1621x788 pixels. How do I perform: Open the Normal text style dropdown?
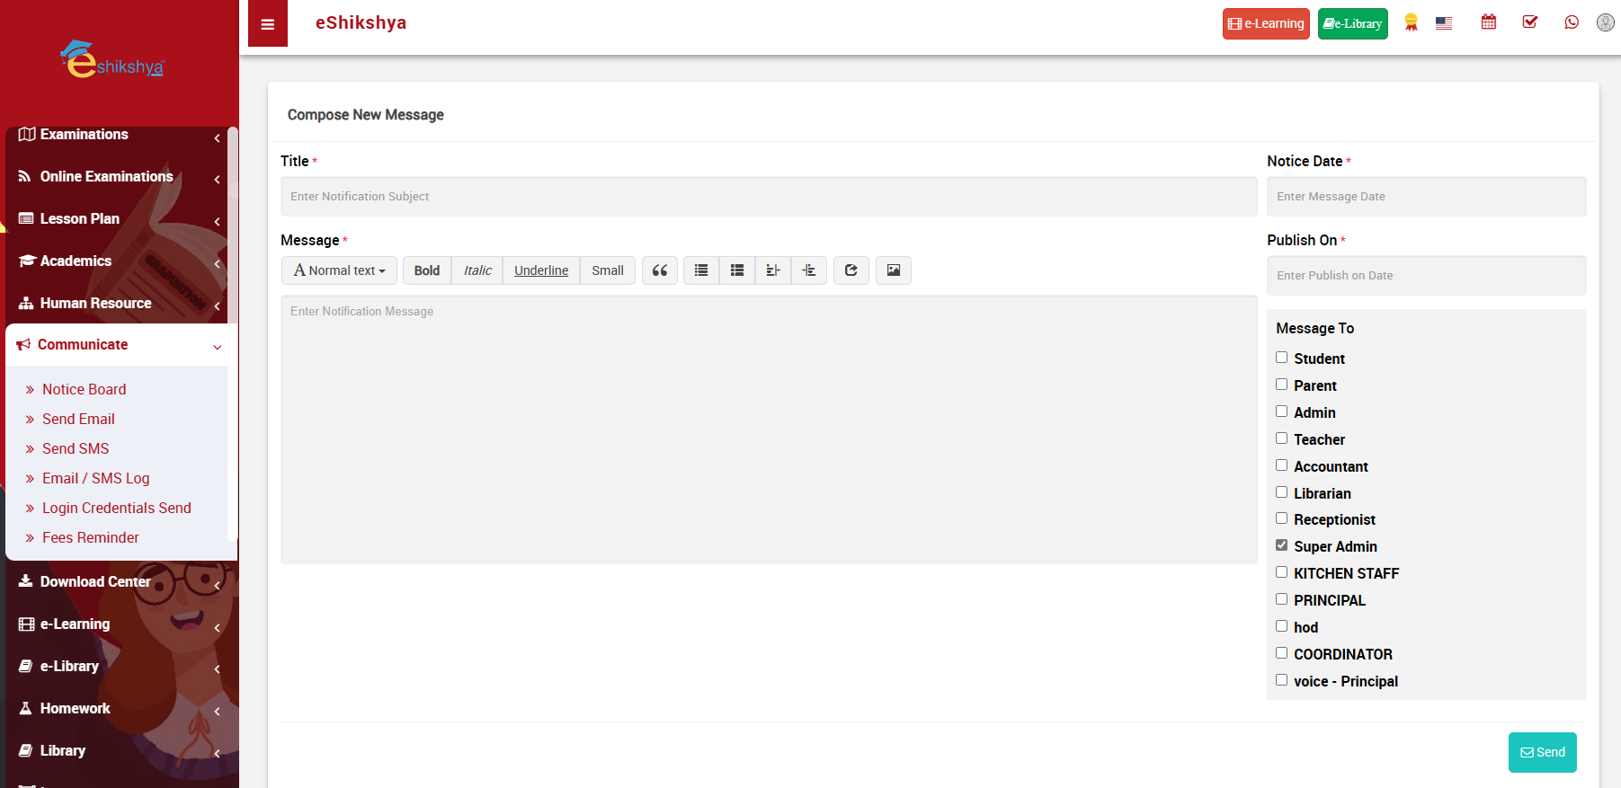pyautogui.click(x=339, y=270)
